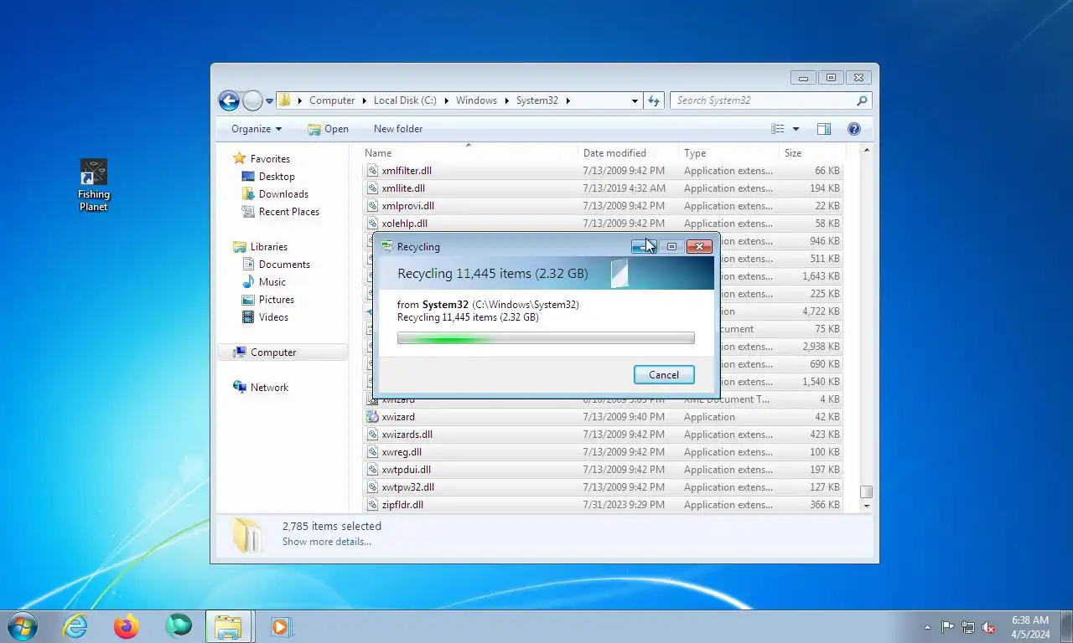Sort by the Date modified column header
This screenshot has width=1073, height=643.
(x=628, y=153)
